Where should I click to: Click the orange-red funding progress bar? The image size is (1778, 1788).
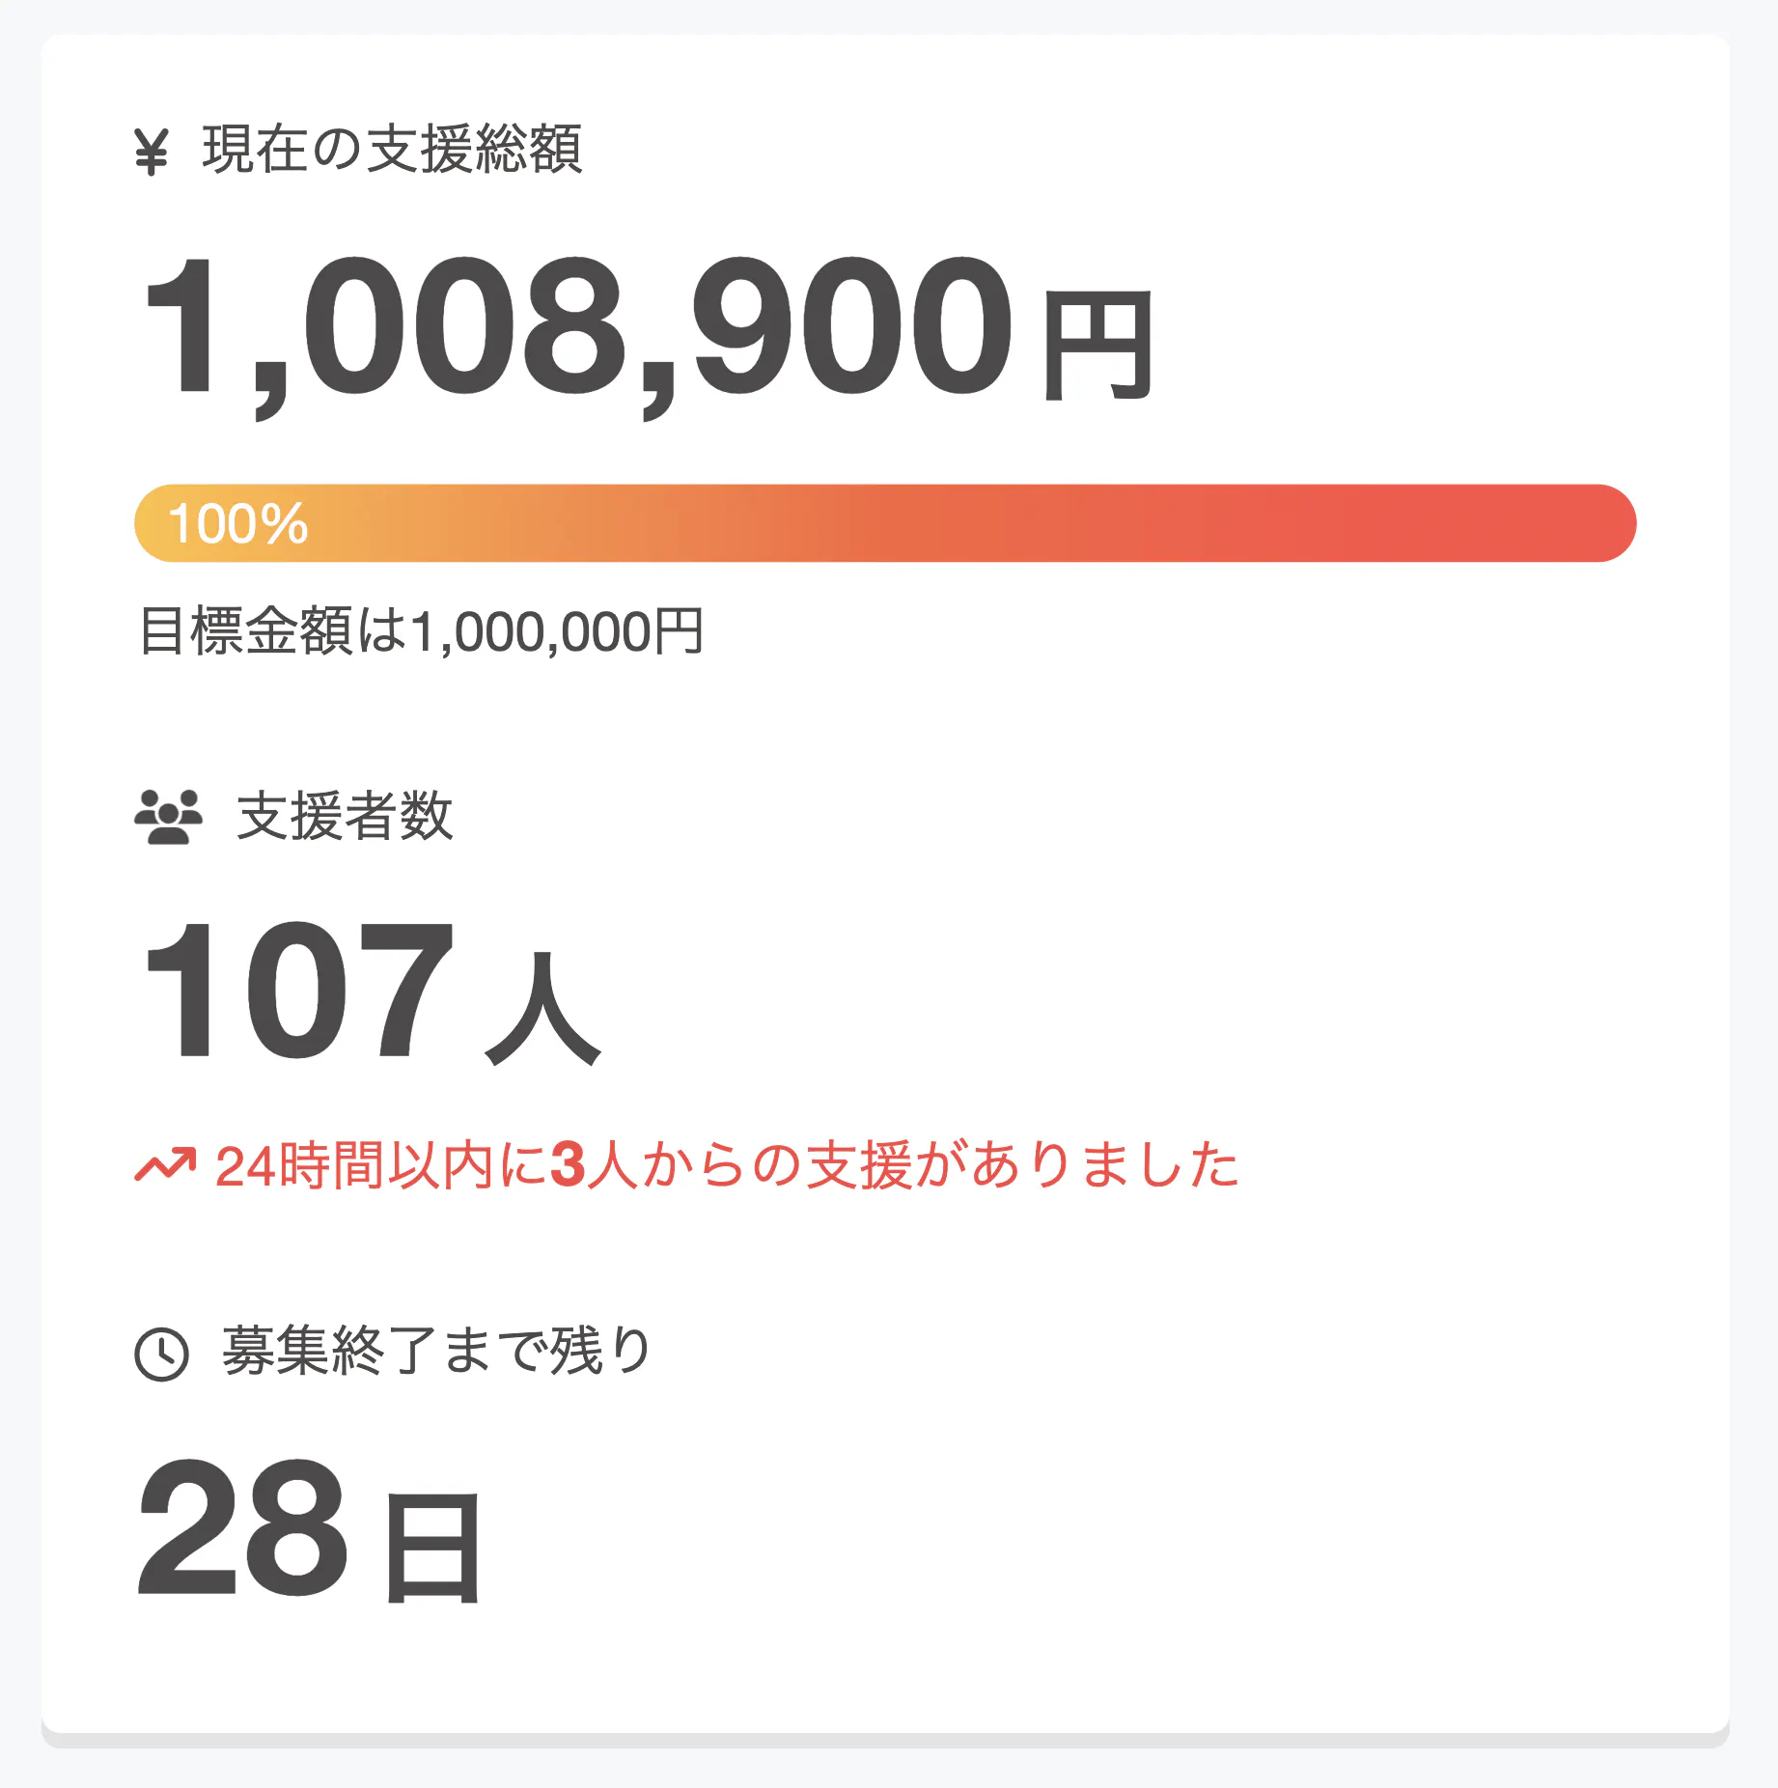pyautogui.click(x=884, y=523)
